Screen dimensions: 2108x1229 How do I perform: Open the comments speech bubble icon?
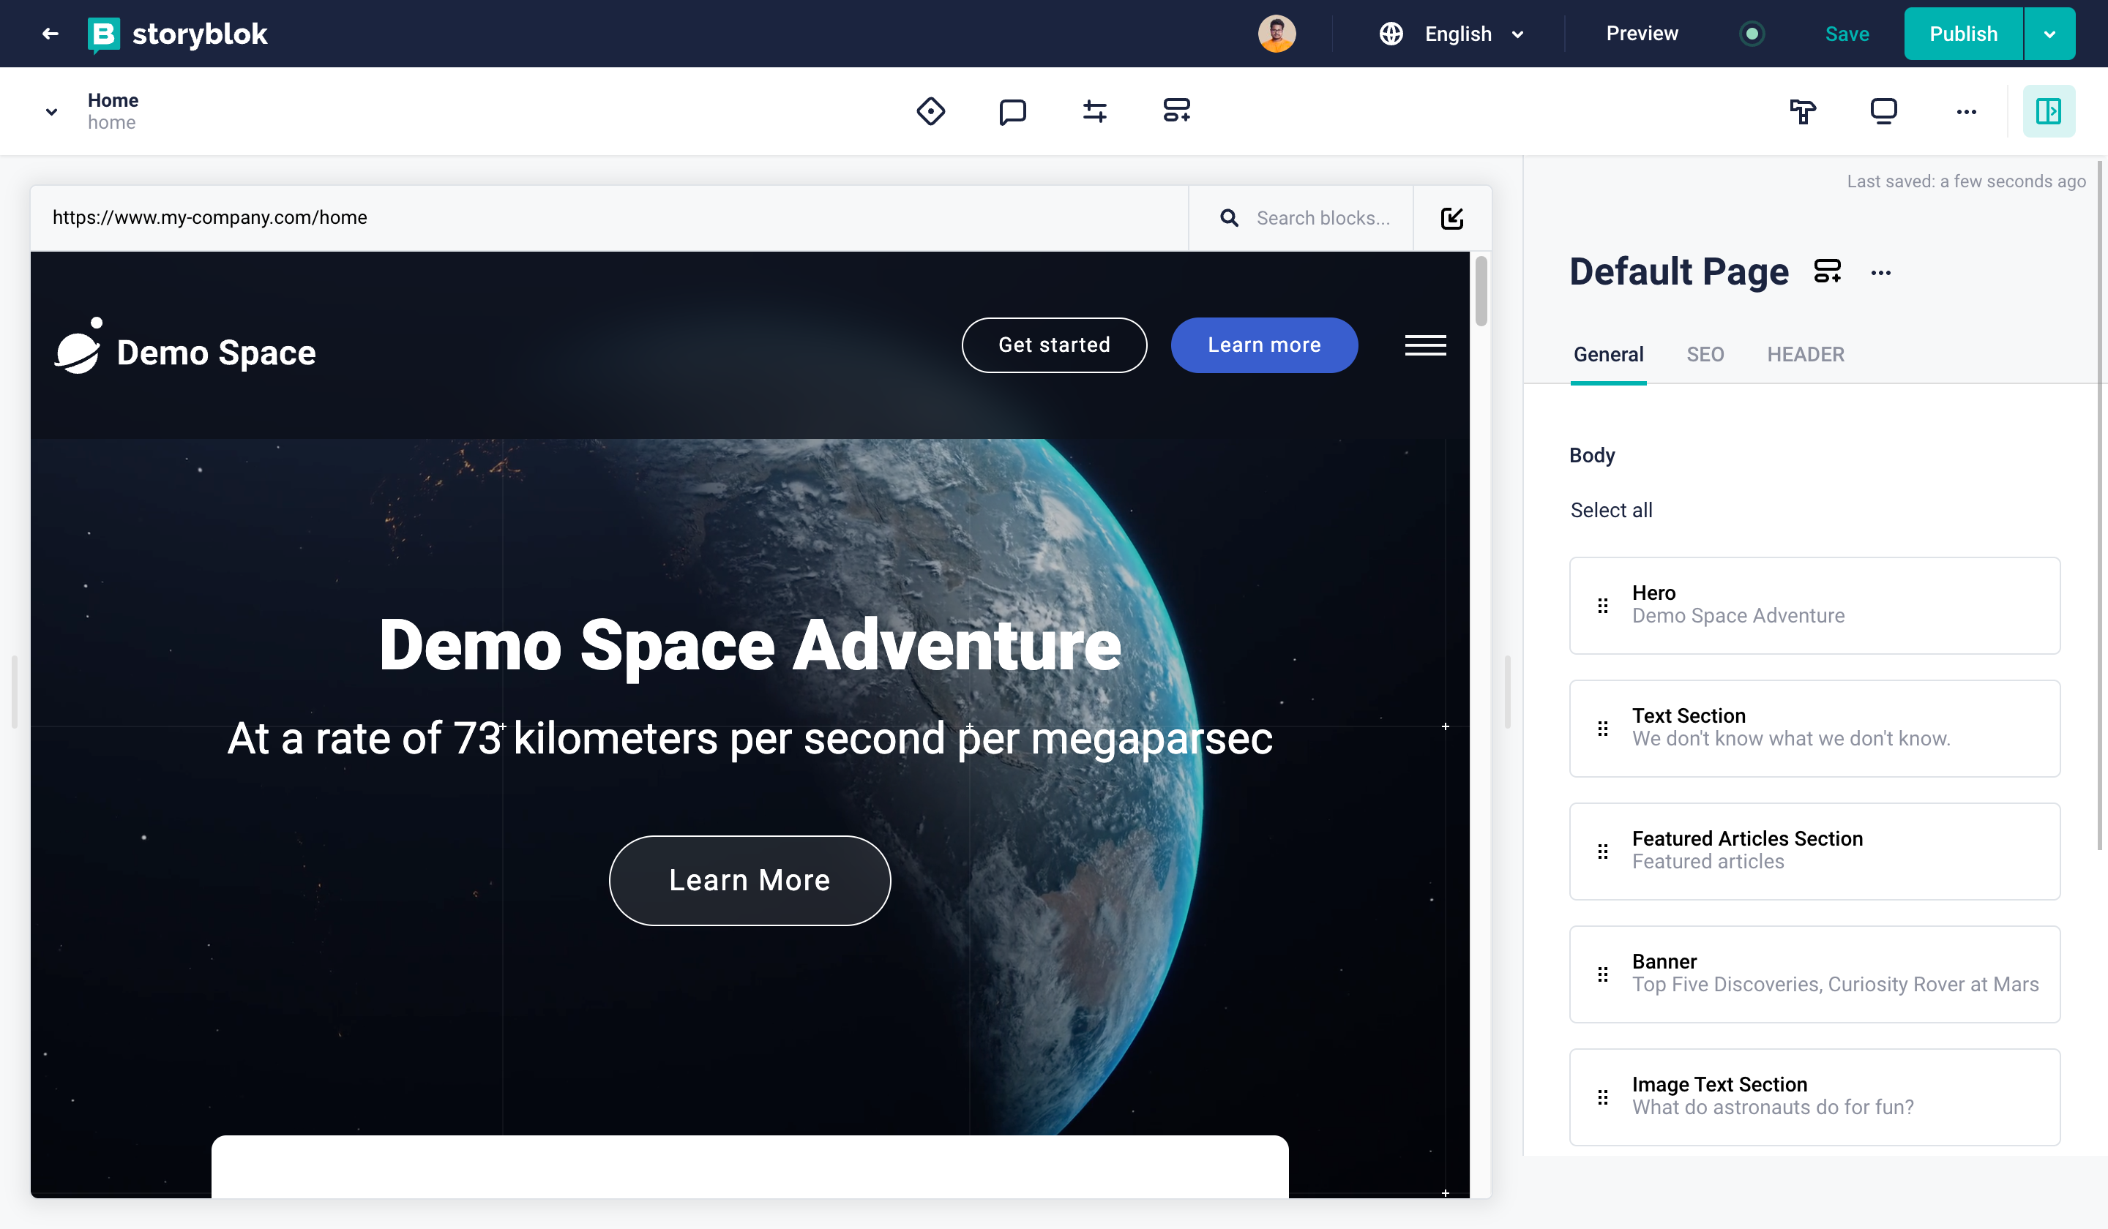(x=1012, y=111)
